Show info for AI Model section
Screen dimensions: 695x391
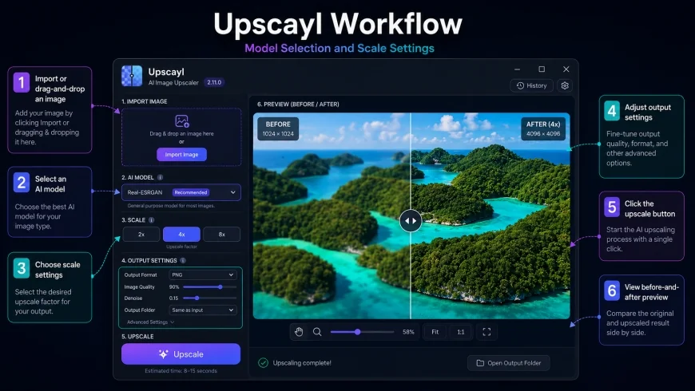pos(160,177)
